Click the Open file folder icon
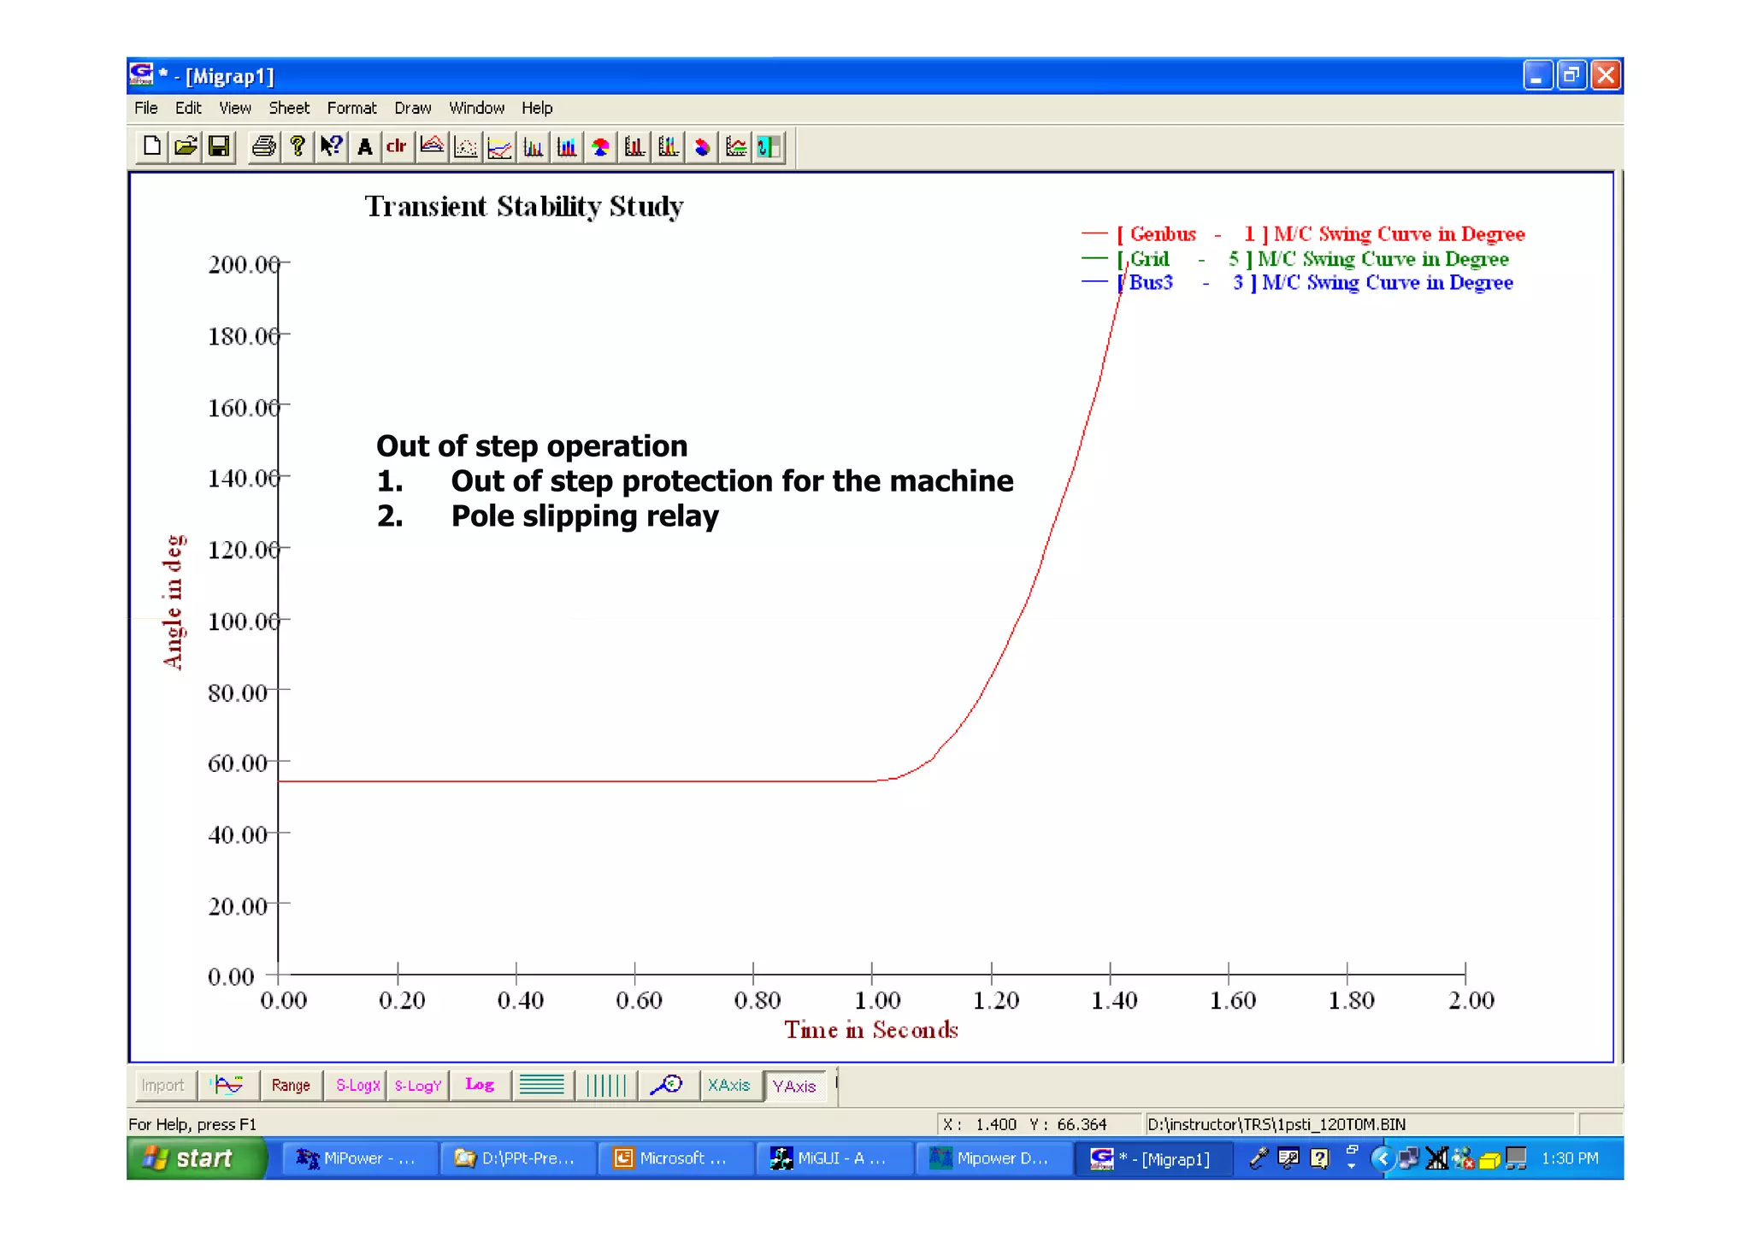 (185, 147)
